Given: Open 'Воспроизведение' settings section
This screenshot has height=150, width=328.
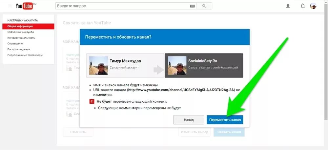Looking at the screenshot, I should click(x=19, y=49).
